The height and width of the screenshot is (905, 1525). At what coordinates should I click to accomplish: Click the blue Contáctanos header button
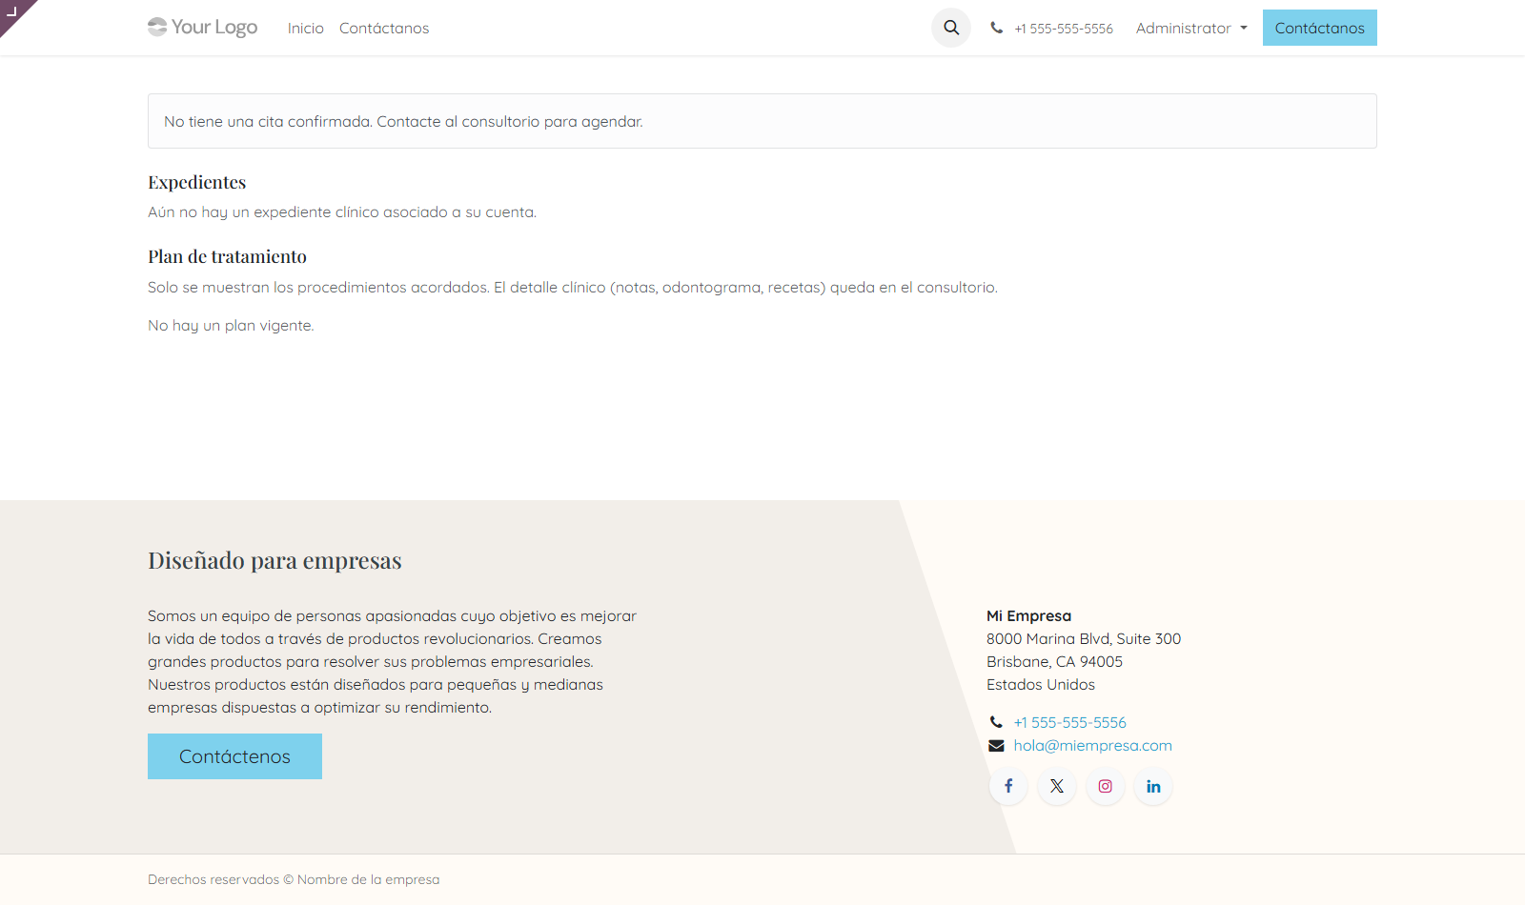point(1320,28)
